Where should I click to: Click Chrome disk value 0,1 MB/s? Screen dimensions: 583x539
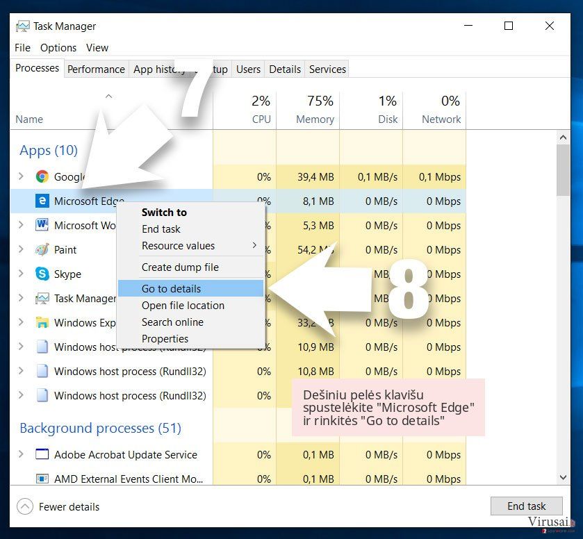click(x=377, y=177)
